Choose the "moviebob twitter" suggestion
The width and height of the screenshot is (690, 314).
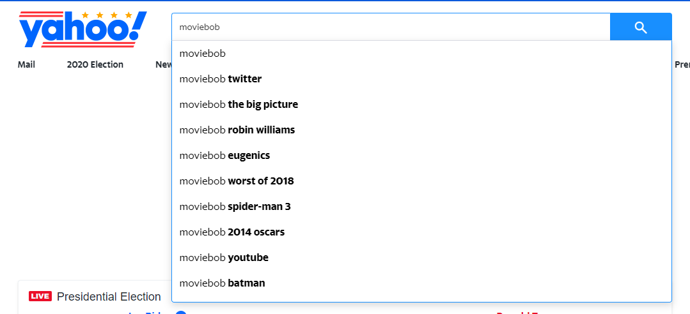point(421,79)
